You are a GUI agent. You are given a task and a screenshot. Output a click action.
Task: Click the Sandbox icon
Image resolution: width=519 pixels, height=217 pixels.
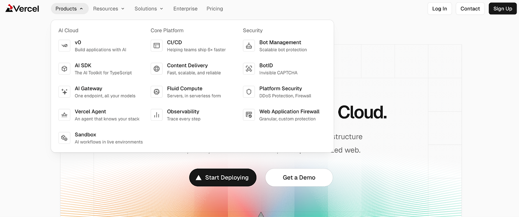[65, 138]
